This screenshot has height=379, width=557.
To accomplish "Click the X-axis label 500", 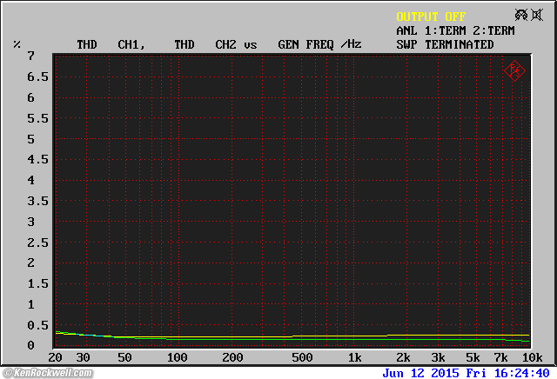I will 302,357.
